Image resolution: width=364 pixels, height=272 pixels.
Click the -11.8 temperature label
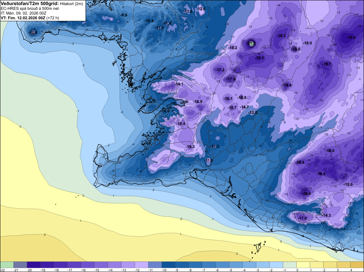[x=209, y=160]
